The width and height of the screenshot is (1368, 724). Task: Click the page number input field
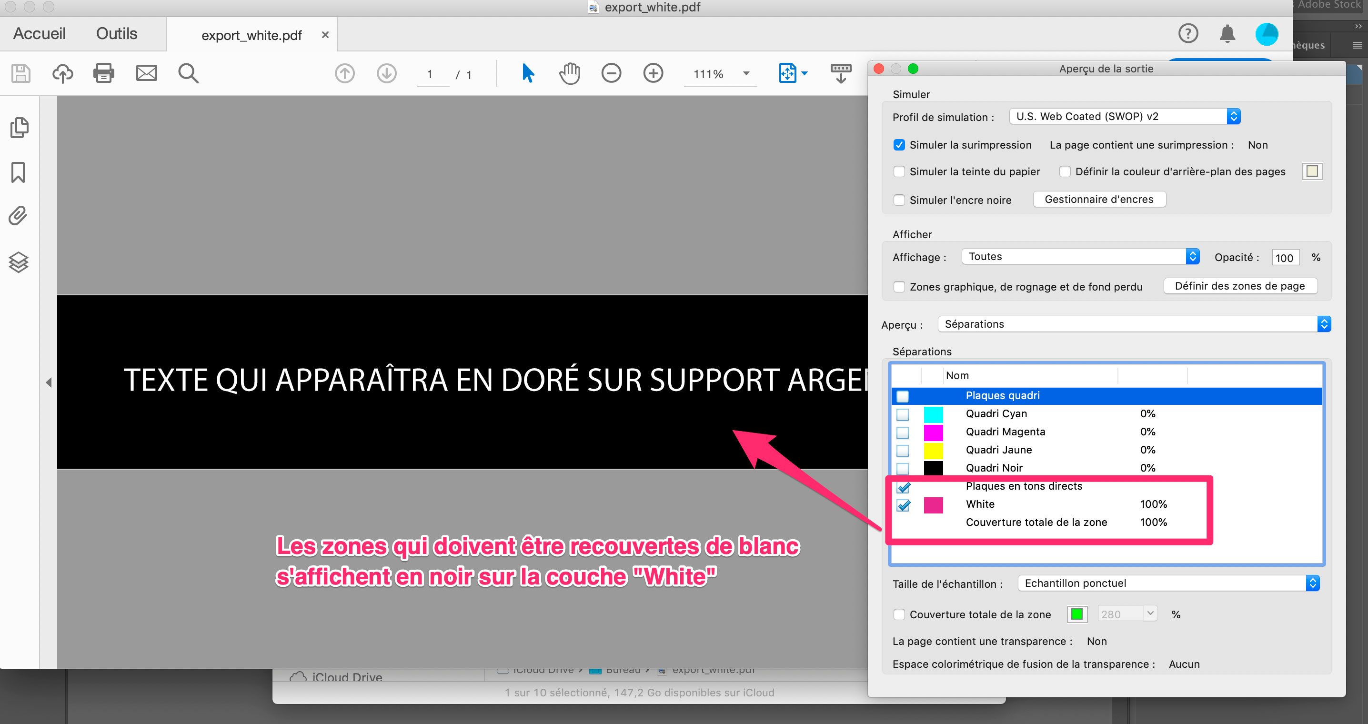point(431,73)
